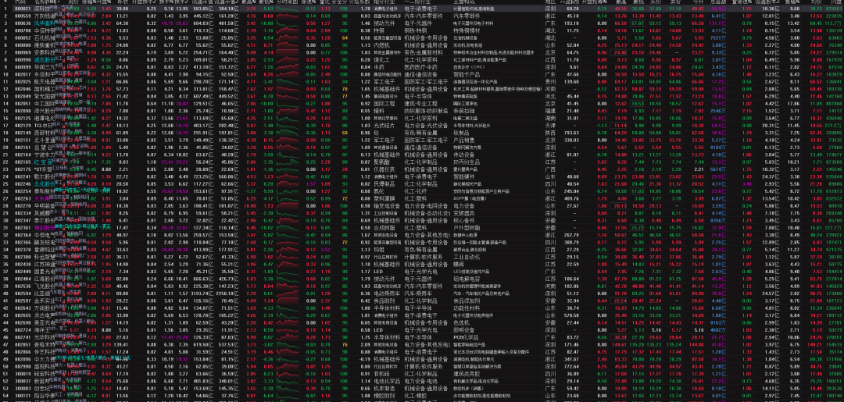Select stock code 000990

tap(23, 59)
